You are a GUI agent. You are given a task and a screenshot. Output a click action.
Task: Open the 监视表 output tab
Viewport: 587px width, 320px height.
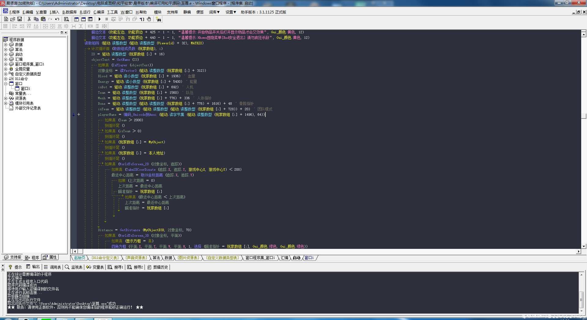pyautogui.click(x=74, y=267)
